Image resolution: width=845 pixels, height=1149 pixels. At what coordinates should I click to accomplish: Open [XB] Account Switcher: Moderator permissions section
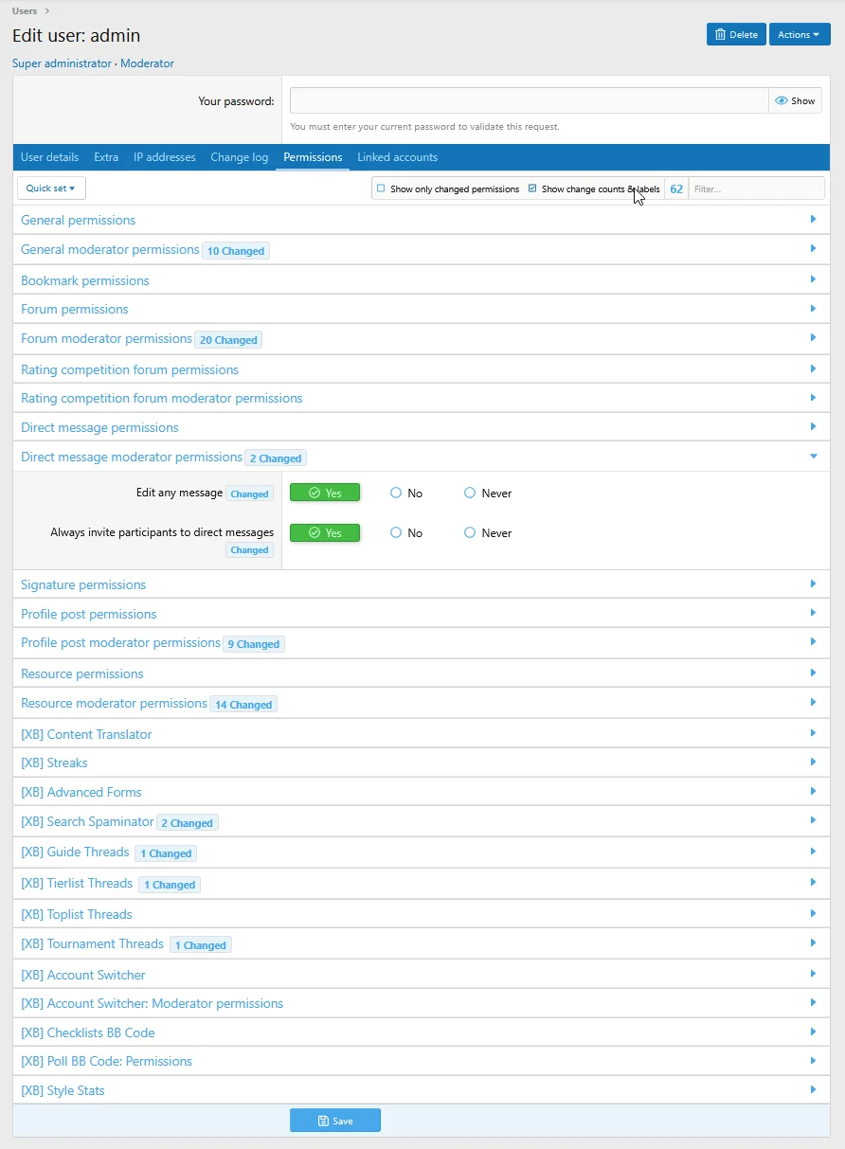click(x=422, y=1003)
